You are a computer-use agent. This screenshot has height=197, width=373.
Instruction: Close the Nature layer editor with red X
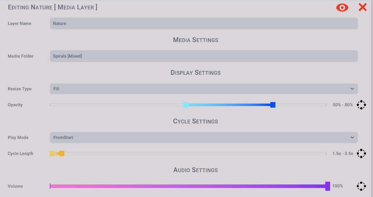pos(362,7)
